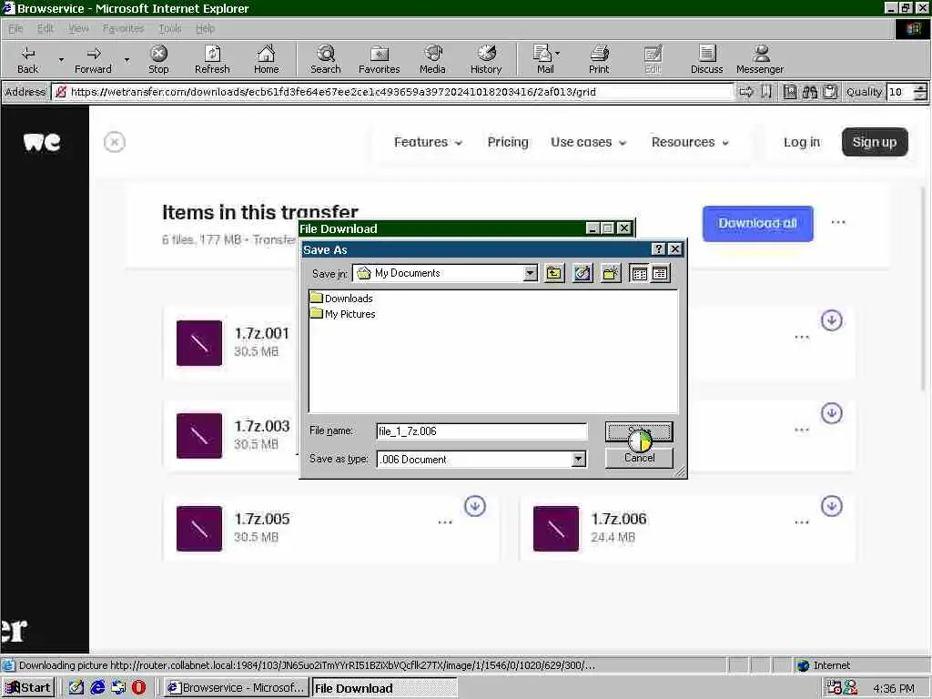
Task: Open the Tools menu
Action: pos(170,28)
